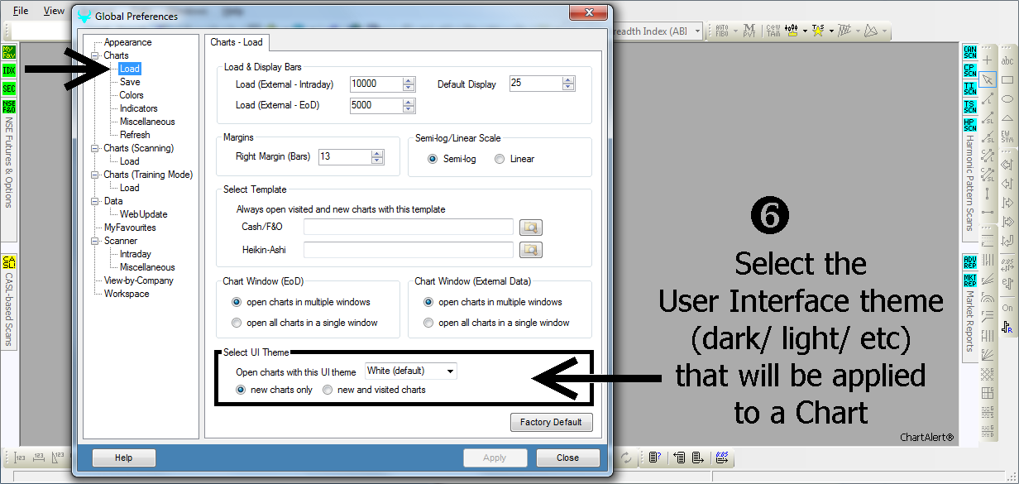Select the EW SYM Elliott wave symbol tool
The image size is (1019, 484).
coord(1007,137)
